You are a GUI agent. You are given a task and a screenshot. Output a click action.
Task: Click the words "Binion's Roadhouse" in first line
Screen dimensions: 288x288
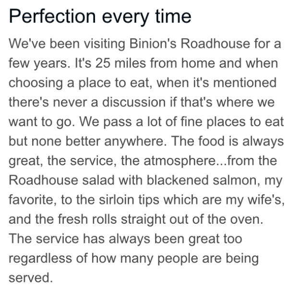[x=190, y=44]
